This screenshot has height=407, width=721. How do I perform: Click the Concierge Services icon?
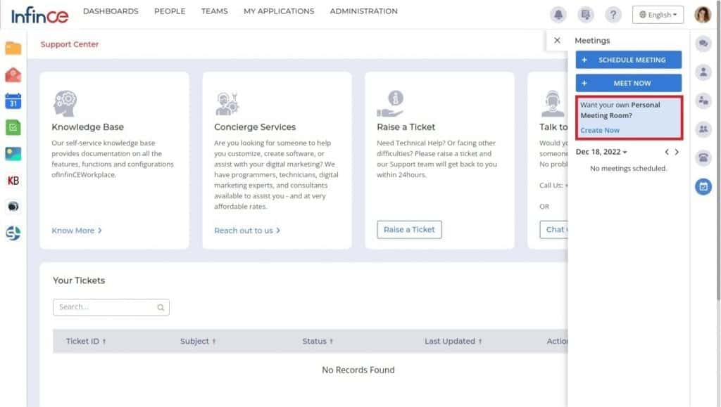click(227, 104)
